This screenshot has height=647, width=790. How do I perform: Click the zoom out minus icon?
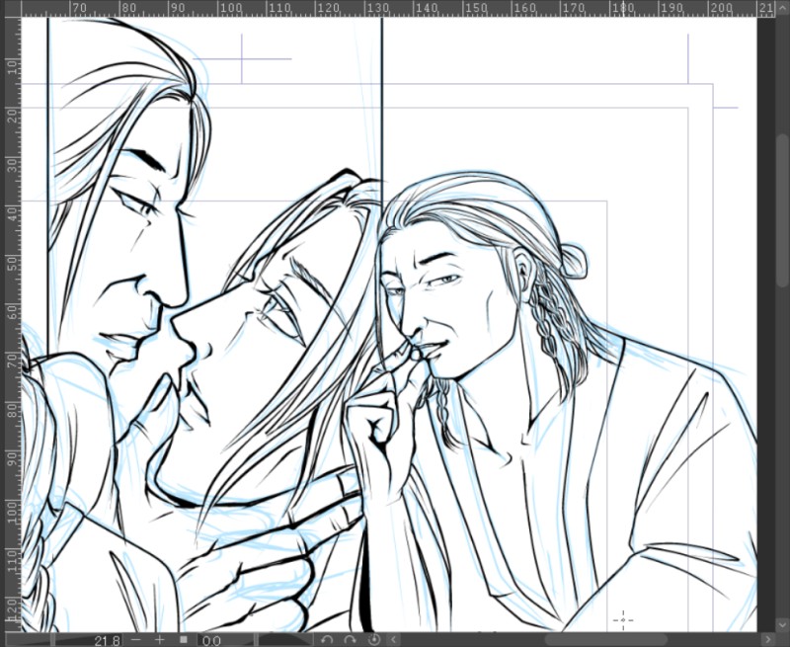pos(135,640)
